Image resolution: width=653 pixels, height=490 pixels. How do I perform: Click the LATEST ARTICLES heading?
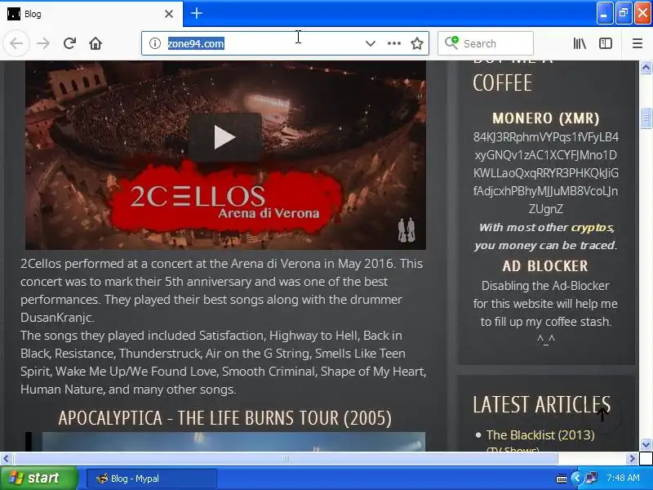tap(541, 404)
